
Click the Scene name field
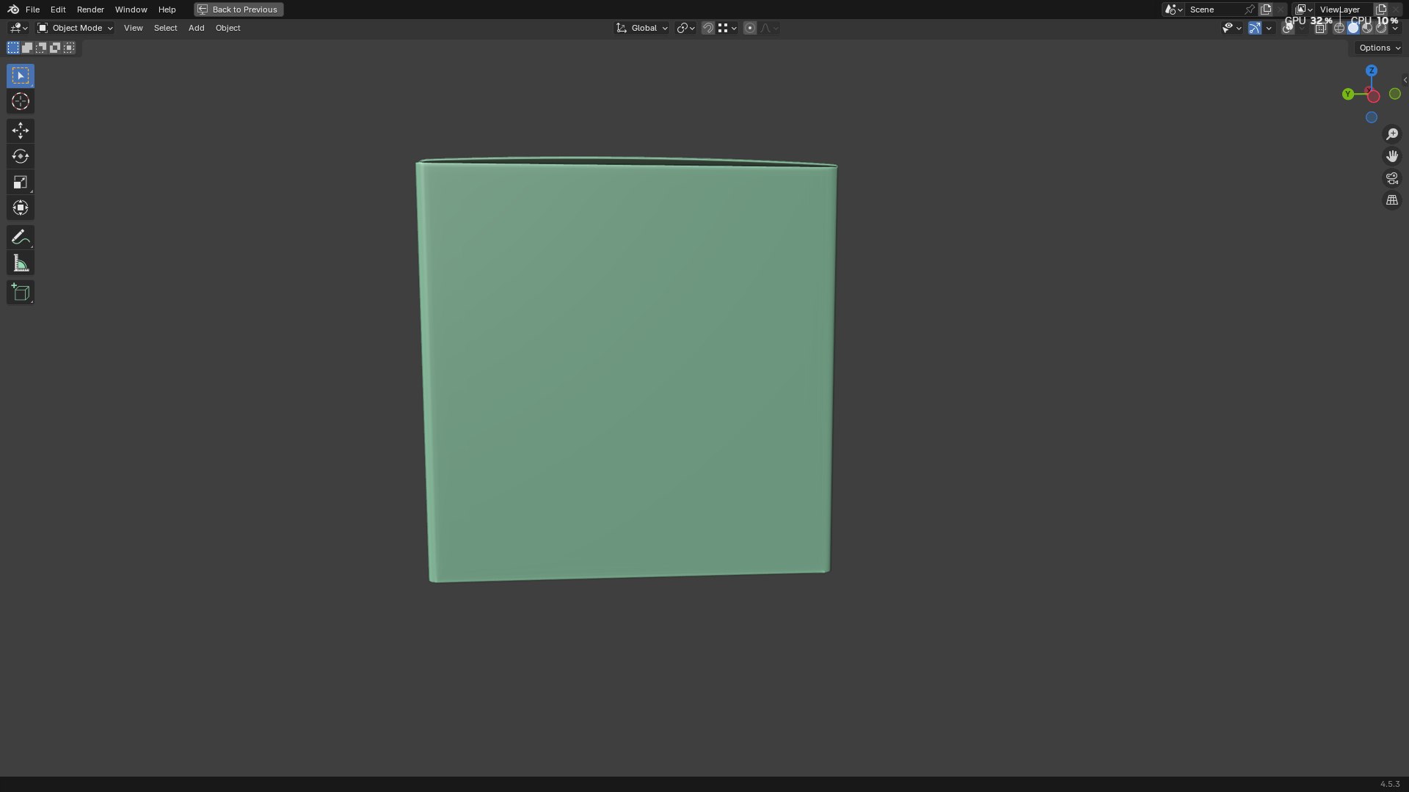pyautogui.click(x=1213, y=10)
